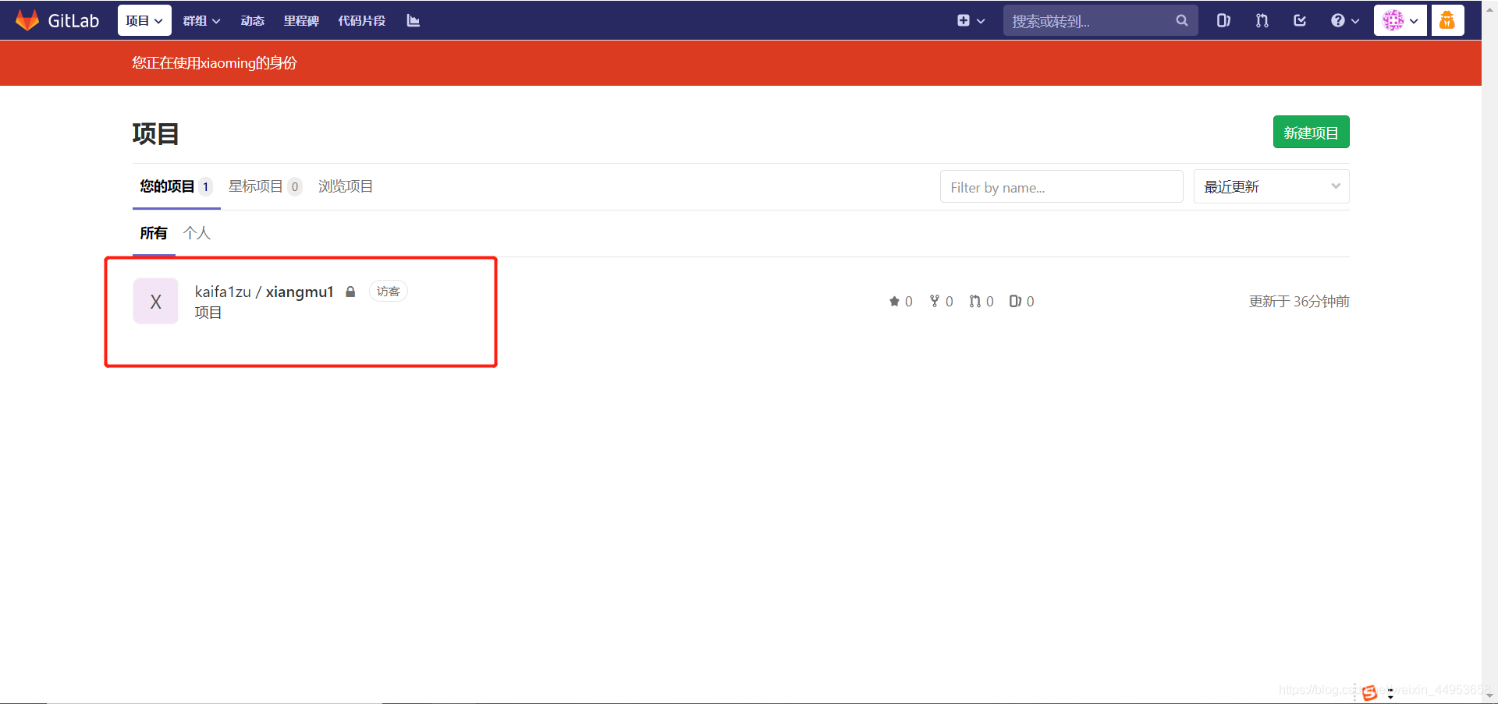Click the page scrollbar down arrow
Screen dimensions: 1498x704
[x=1489, y=695]
